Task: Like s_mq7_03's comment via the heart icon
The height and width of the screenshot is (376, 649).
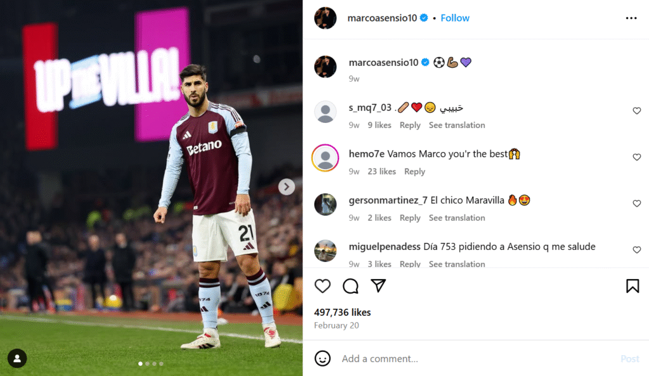Action: tap(636, 110)
